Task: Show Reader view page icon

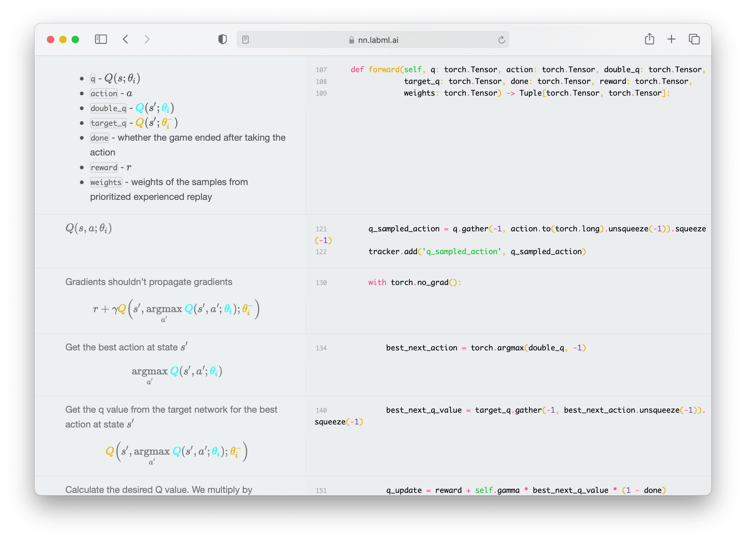Action: pyautogui.click(x=245, y=40)
